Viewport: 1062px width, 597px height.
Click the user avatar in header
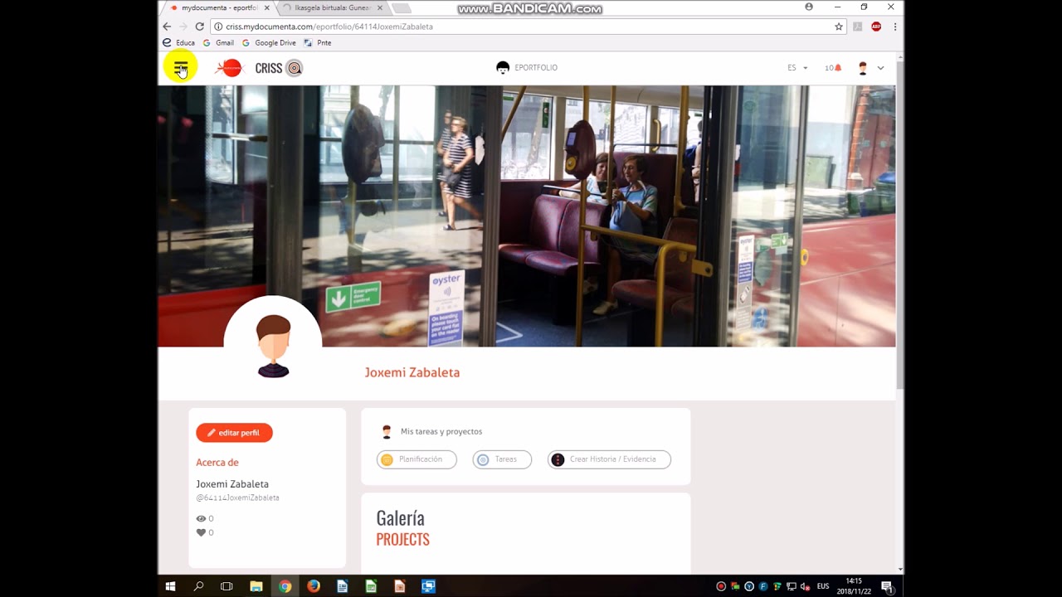pos(863,68)
